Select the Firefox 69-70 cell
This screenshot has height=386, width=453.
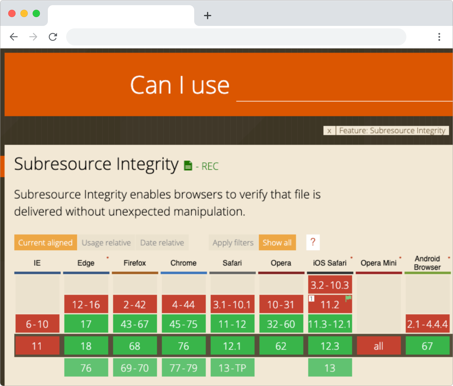click(x=135, y=368)
